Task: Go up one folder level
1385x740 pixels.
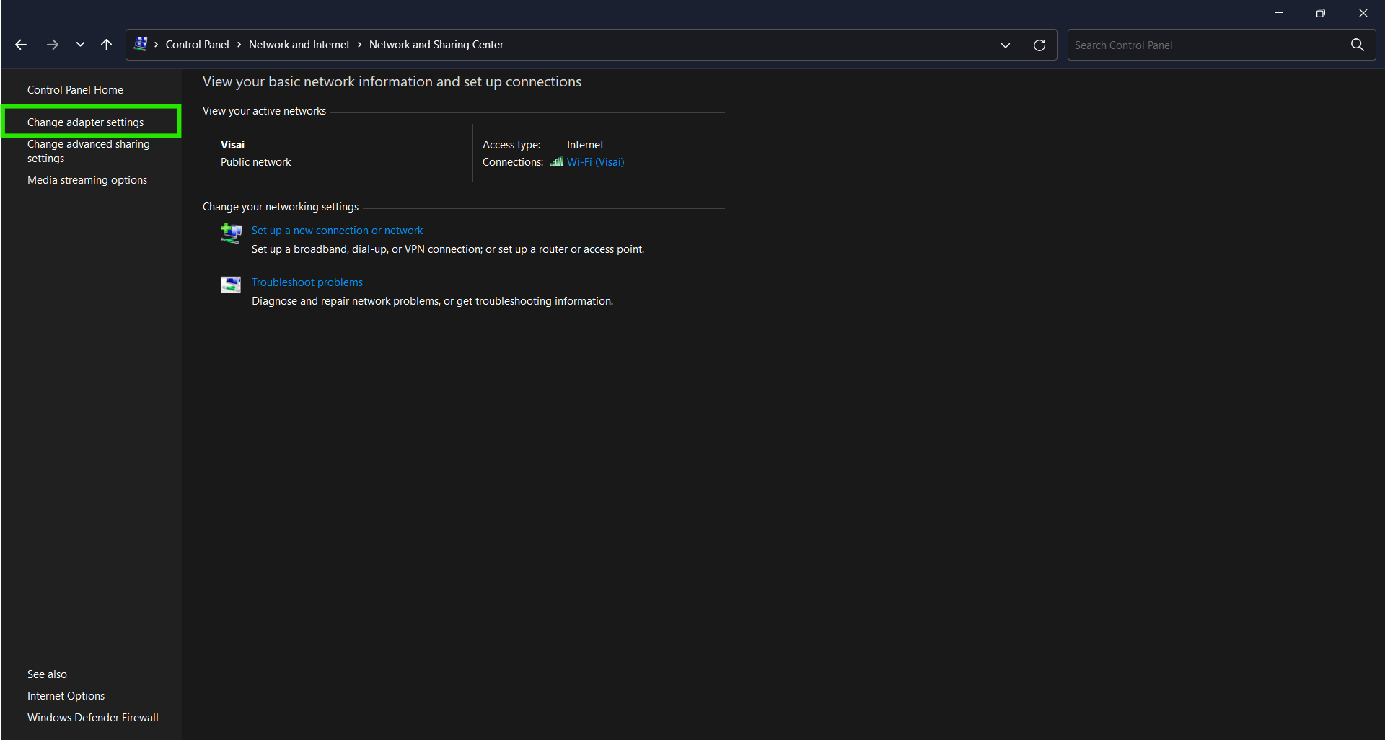Action: tap(106, 45)
